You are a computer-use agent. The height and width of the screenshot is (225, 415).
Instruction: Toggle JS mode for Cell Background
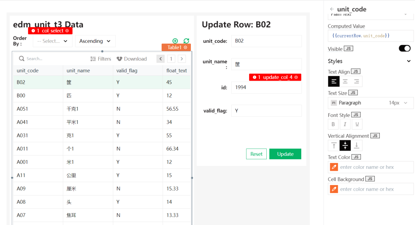(x=370, y=179)
